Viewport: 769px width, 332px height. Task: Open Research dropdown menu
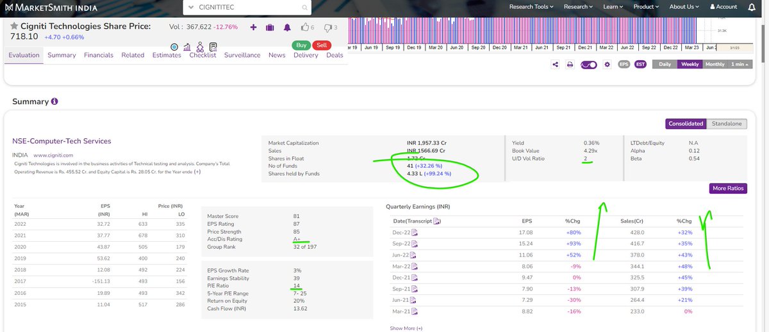point(578,7)
